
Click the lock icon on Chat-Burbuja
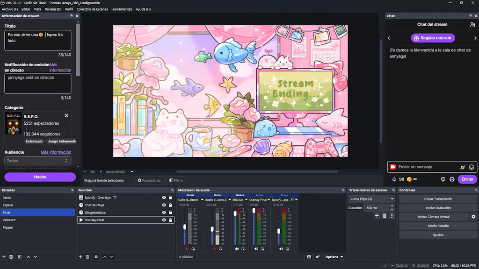pyautogui.click(x=170, y=205)
